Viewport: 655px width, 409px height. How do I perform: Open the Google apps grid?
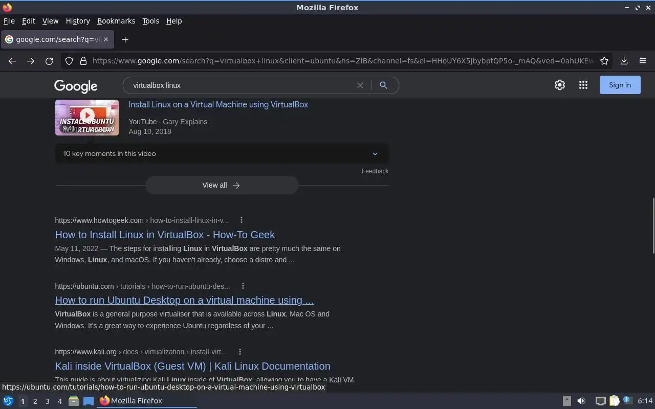click(583, 85)
